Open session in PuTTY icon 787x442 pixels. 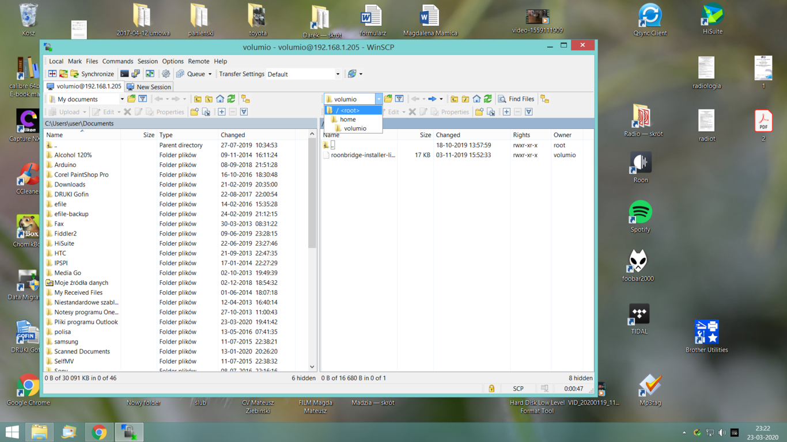(136, 74)
